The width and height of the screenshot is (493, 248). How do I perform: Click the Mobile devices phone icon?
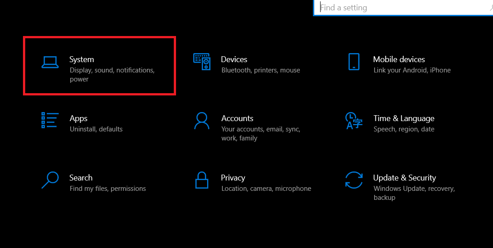354,62
